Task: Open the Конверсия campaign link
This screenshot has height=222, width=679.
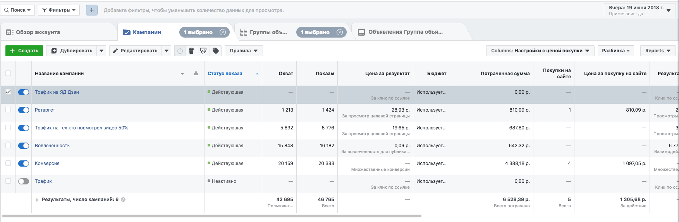Action: click(x=47, y=163)
